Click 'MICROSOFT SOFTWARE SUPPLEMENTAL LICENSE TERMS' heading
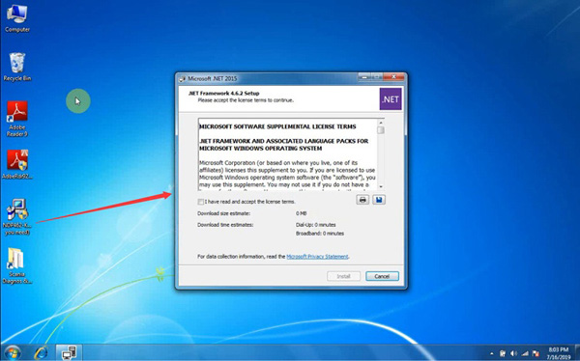Image resolution: width=580 pixels, height=361 pixels. 277,126
